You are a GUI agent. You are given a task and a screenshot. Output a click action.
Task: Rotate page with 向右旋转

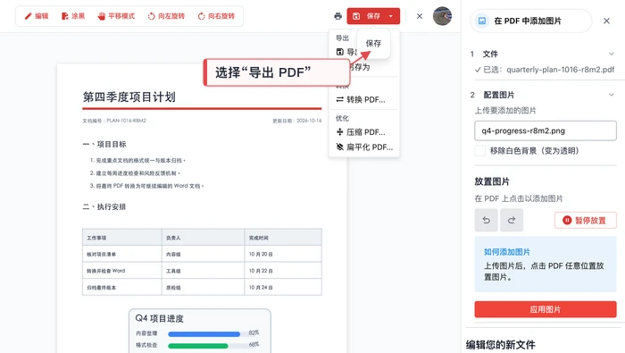(x=216, y=16)
